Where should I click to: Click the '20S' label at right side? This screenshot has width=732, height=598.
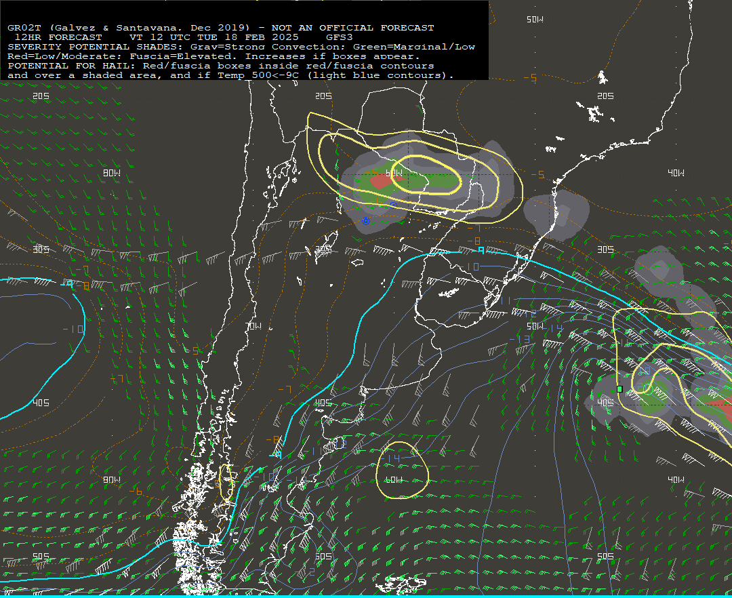pos(605,96)
